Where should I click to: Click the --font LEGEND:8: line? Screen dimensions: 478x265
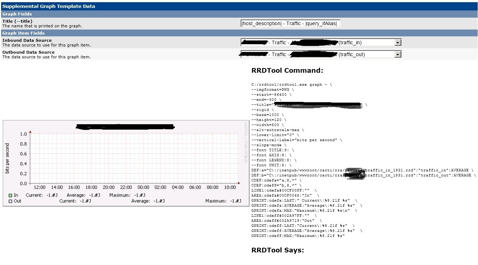[x=274, y=160]
